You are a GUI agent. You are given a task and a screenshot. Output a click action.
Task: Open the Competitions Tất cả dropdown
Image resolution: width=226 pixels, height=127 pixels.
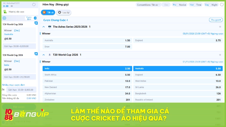[x=148, y=5]
